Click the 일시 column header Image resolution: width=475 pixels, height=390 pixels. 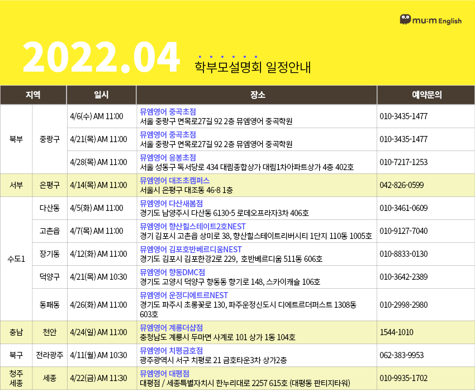pyautogui.click(x=102, y=95)
